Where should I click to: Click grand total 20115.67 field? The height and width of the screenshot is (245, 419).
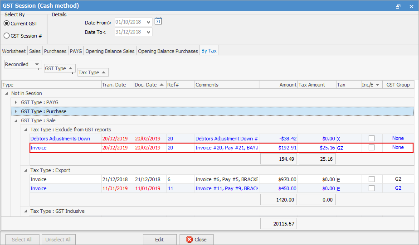coord(278,224)
